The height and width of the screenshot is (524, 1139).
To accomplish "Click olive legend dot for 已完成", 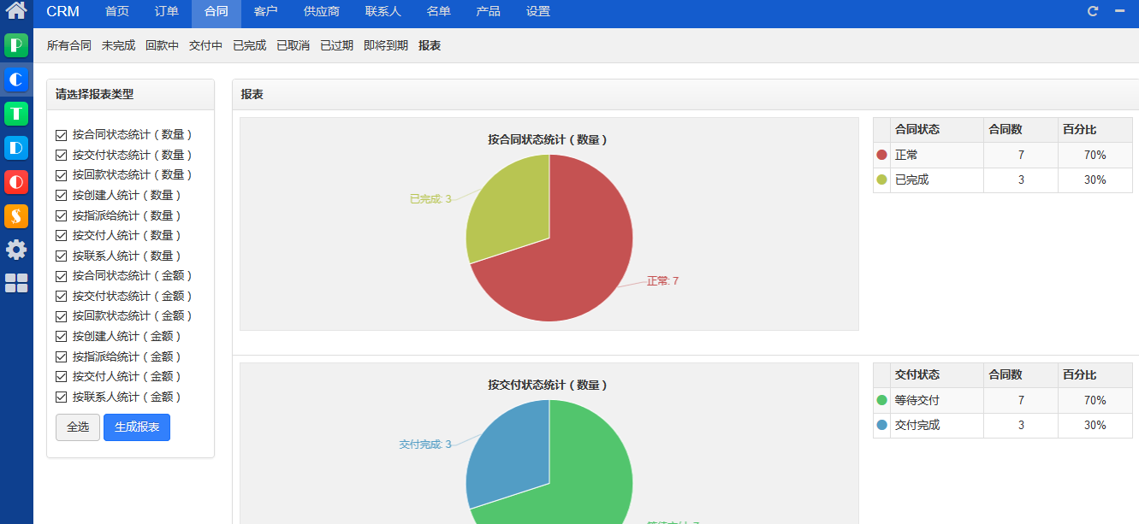I will point(882,180).
